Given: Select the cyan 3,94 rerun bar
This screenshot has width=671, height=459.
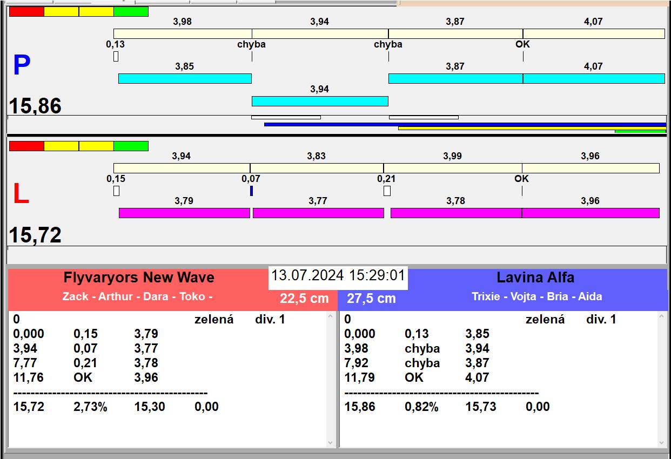Looking at the screenshot, I should [320, 101].
